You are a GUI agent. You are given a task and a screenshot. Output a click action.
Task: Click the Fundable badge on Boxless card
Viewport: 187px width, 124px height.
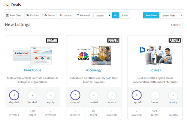click(175, 41)
